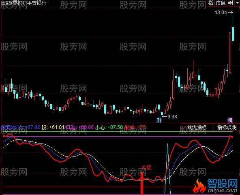Switch to the 最优指标 tab
The image size is (240, 195).
[197, 127]
